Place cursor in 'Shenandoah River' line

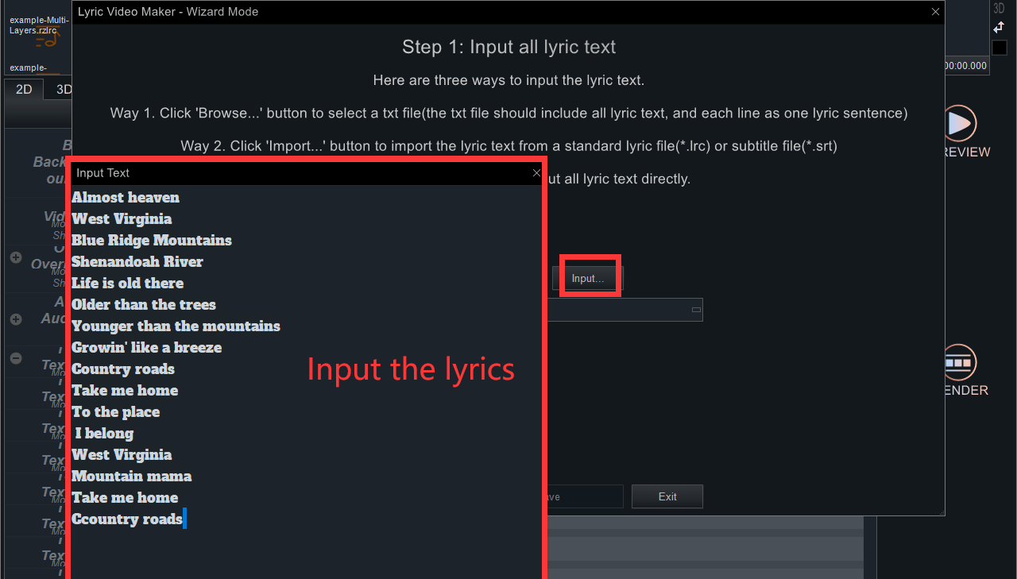coord(137,261)
